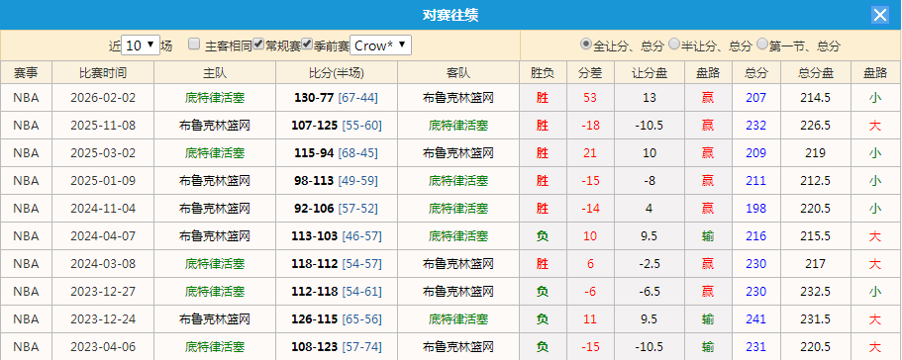Click score 92-106 of the 2024-11-04 game

coord(314,209)
